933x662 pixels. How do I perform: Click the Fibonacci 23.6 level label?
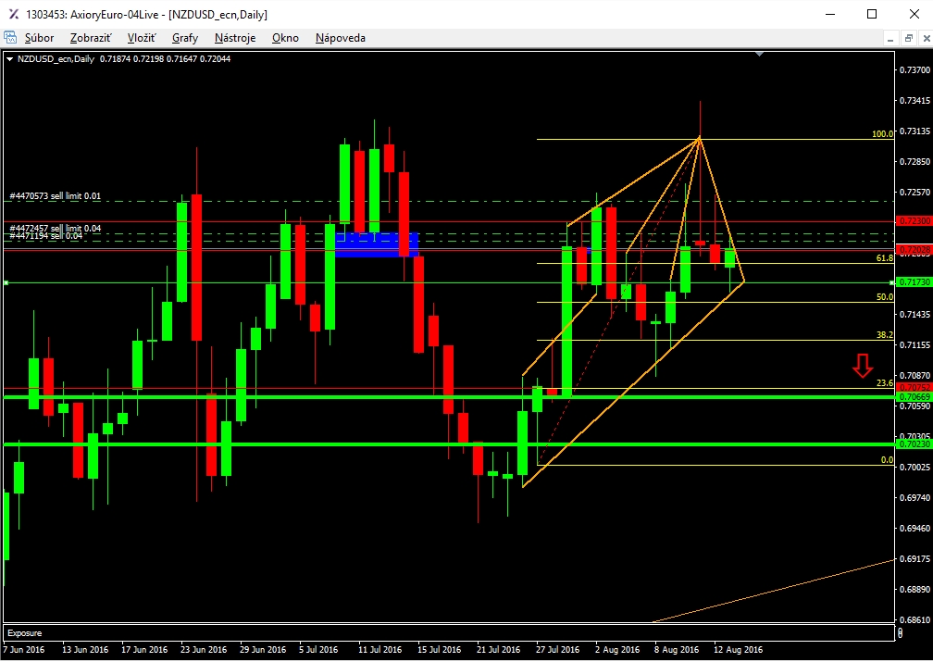pos(885,382)
